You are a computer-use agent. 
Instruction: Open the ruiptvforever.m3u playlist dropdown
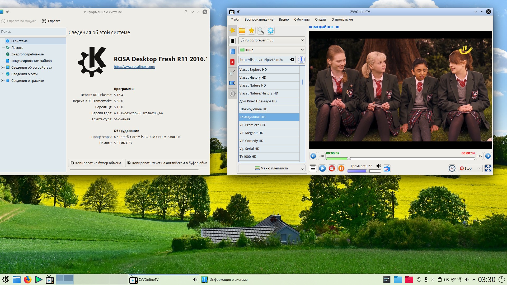[x=272, y=40]
